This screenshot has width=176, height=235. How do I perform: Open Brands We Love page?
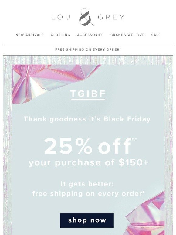pos(127,35)
